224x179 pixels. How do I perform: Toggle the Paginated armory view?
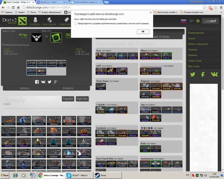68,99
